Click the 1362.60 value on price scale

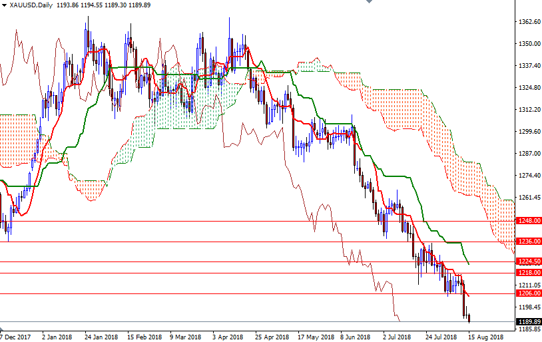[x=528, y=22]
